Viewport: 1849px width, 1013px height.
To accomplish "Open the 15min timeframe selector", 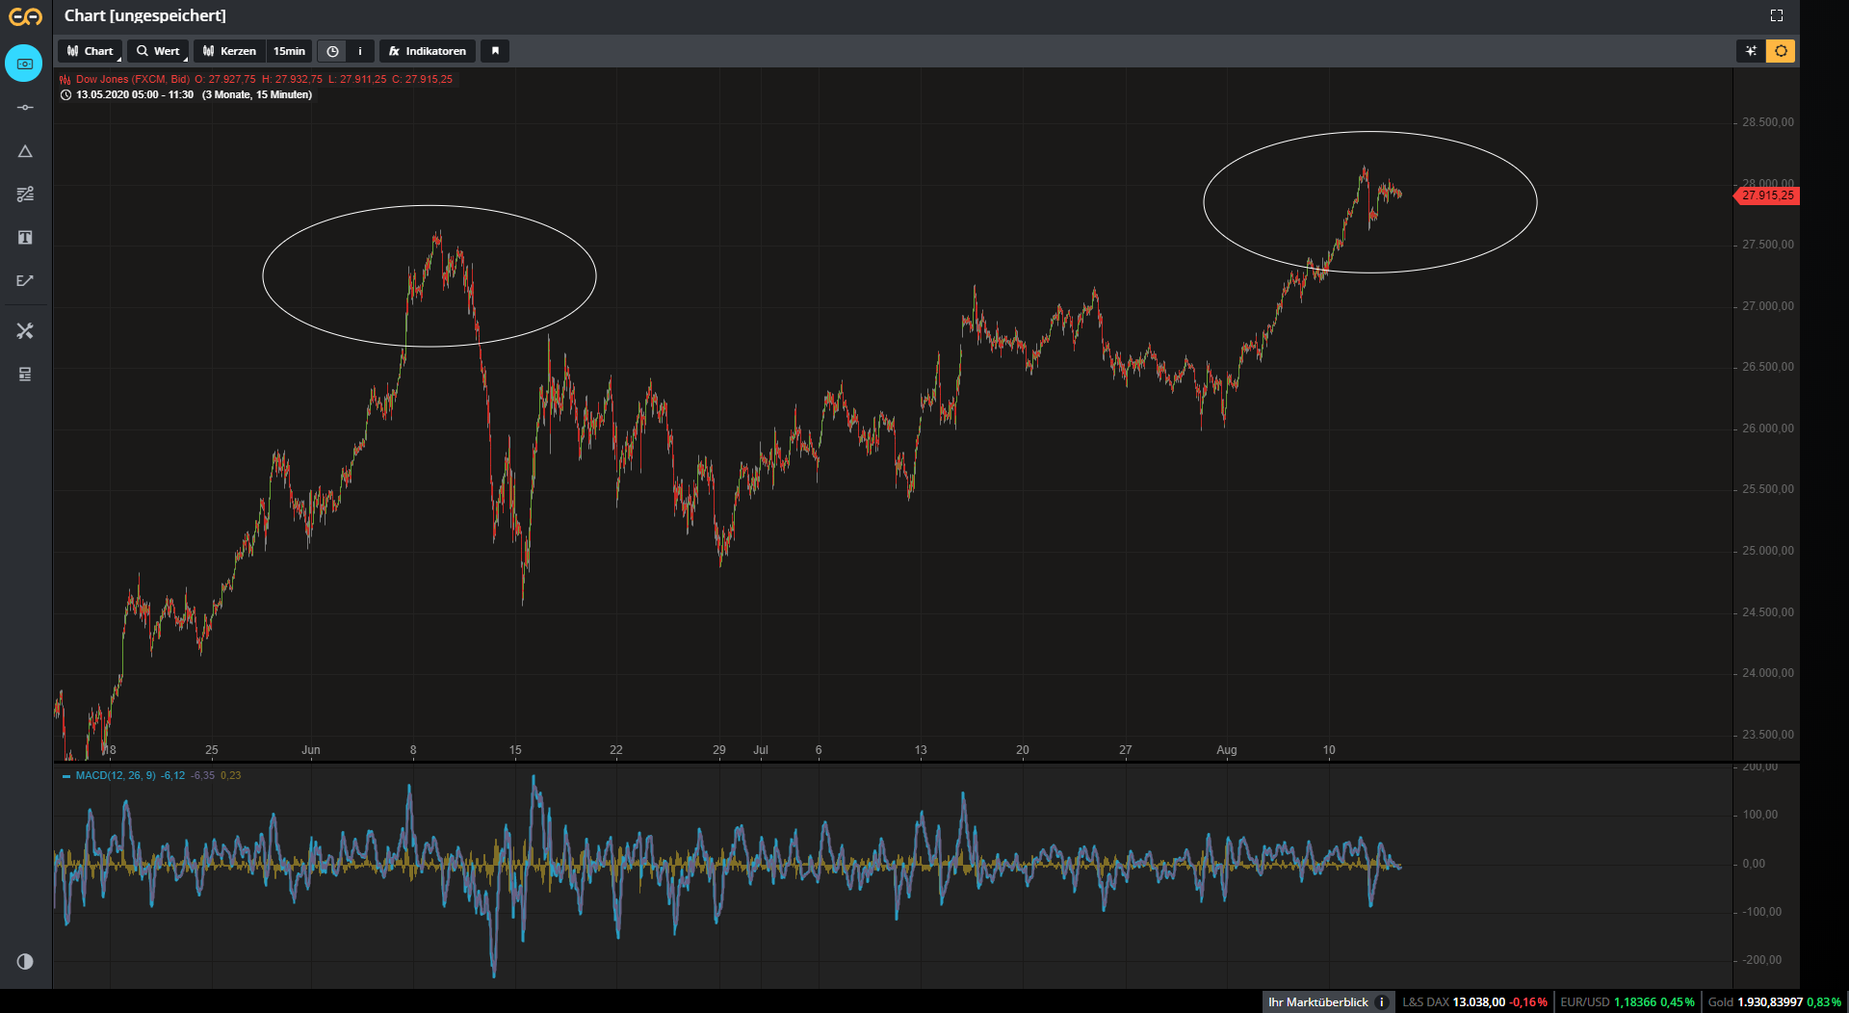I will click(289, 51).
